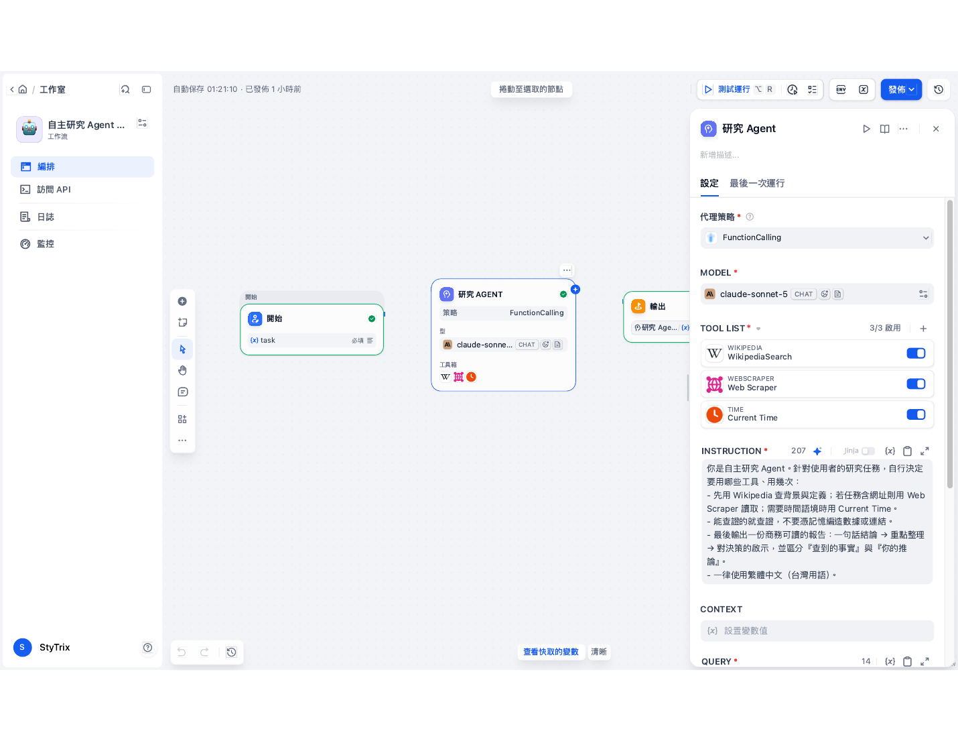Screen dimensions: 958x741
Task: Open help docs book icon in 研究 Agent panel
Action: (x=885, y=129)
